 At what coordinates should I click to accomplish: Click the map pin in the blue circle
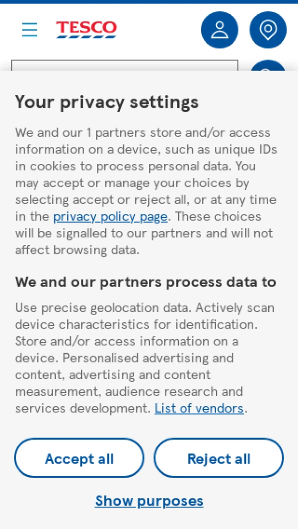click(x=268, y=30)
